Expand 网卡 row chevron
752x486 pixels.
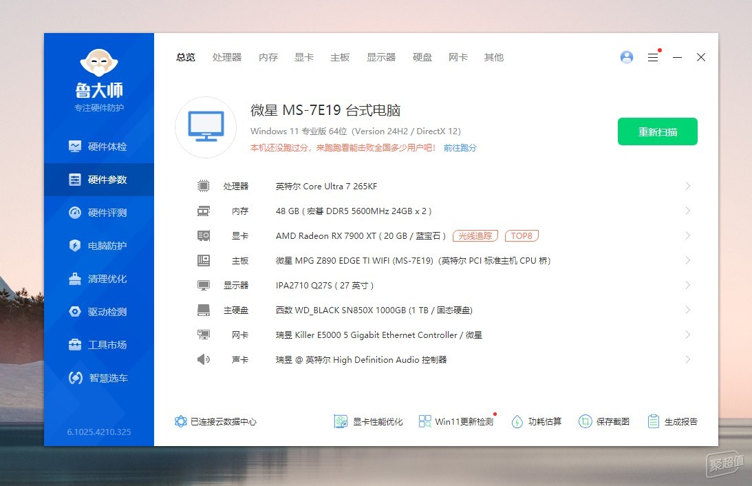(x=688, y=335)
